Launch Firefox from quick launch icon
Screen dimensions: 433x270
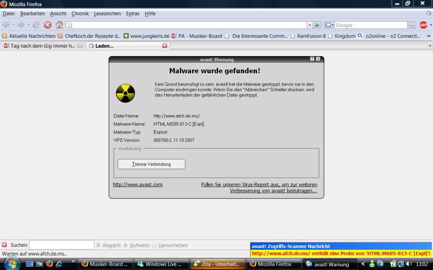tap(49, 264)
